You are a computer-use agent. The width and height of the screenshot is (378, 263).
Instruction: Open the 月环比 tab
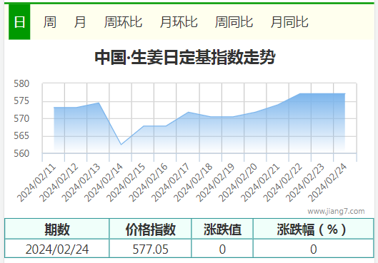coord(179,22)
